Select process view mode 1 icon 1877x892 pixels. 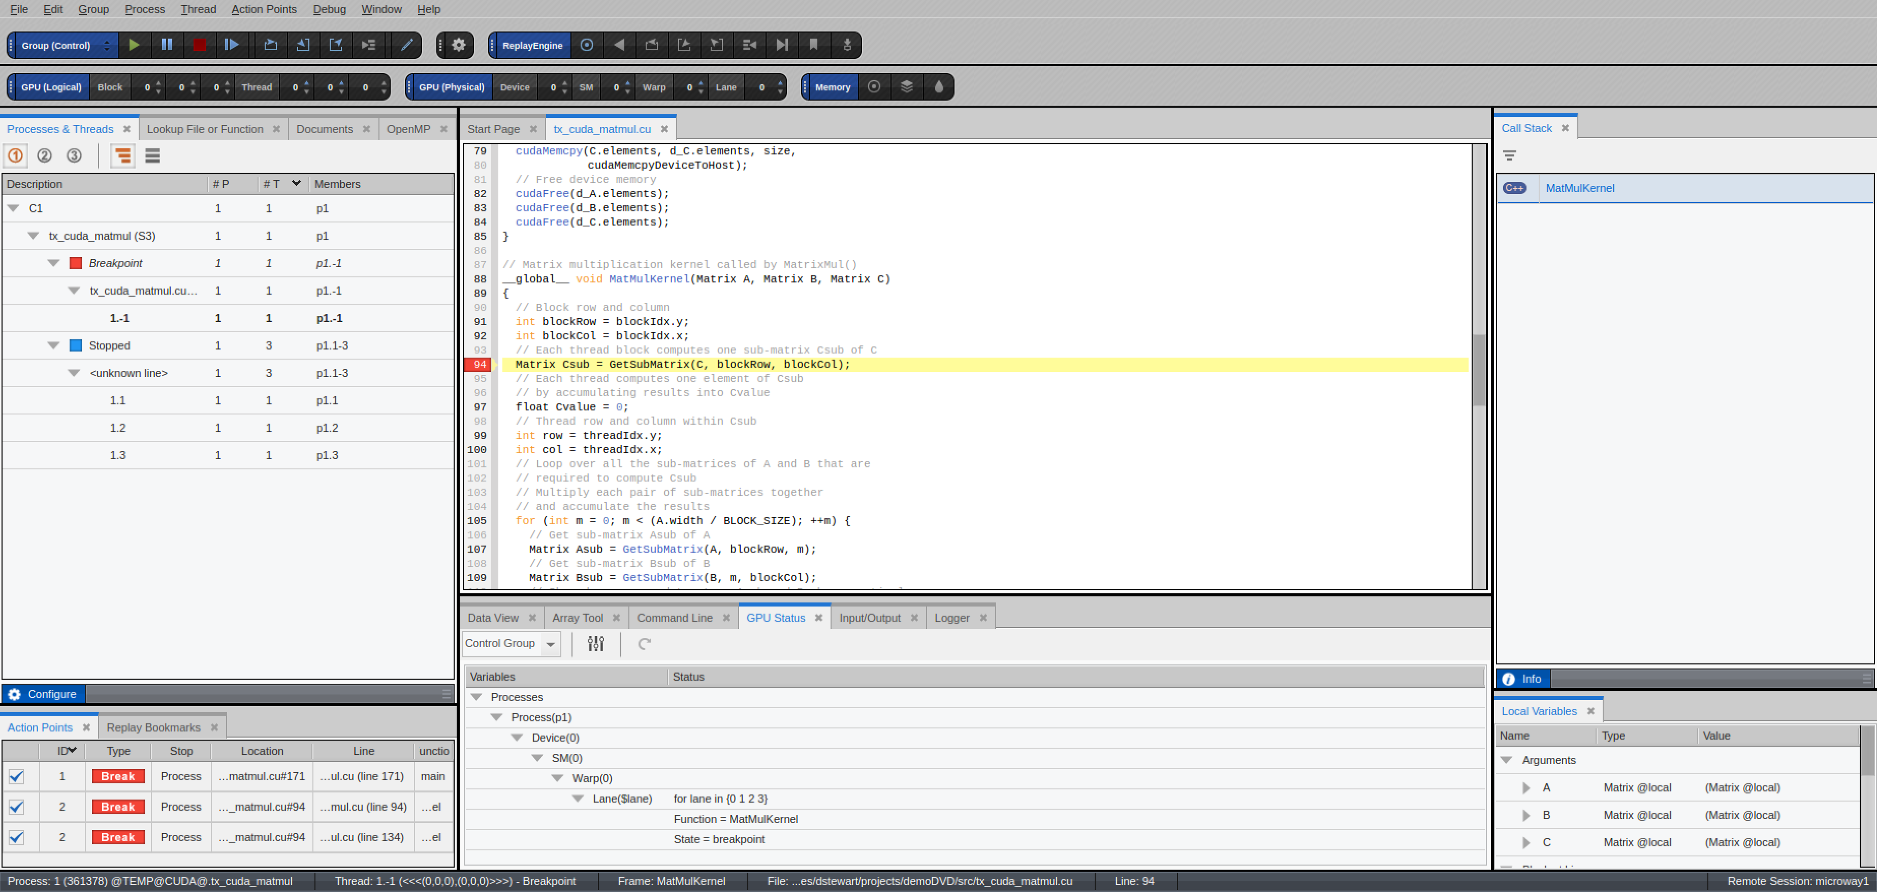point(15,155)
